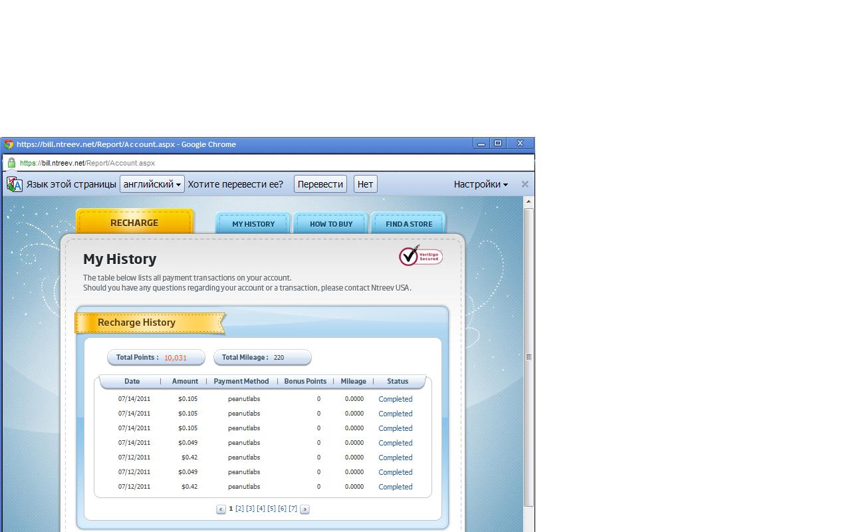Click the Google Translate icon in the translation bar

[15, 184]
